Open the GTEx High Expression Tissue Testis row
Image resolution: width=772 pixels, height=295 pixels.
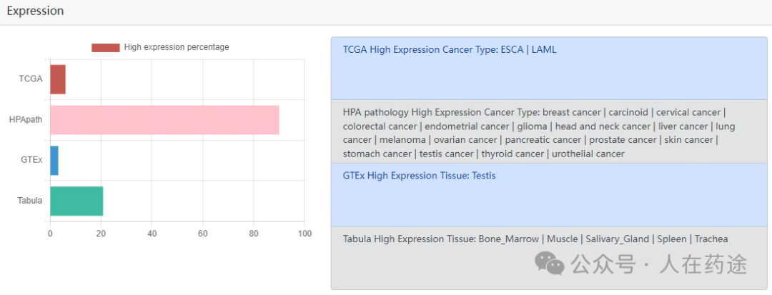click(x=549, y=195)
